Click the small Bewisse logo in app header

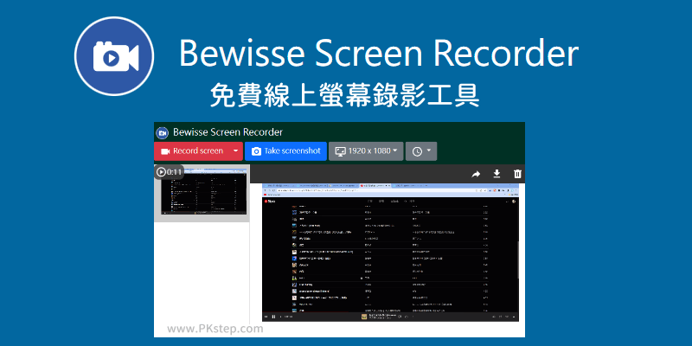163,132
